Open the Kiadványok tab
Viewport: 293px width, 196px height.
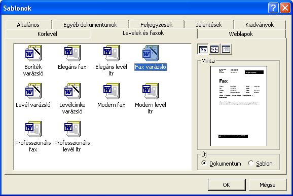tap(260, 25)
